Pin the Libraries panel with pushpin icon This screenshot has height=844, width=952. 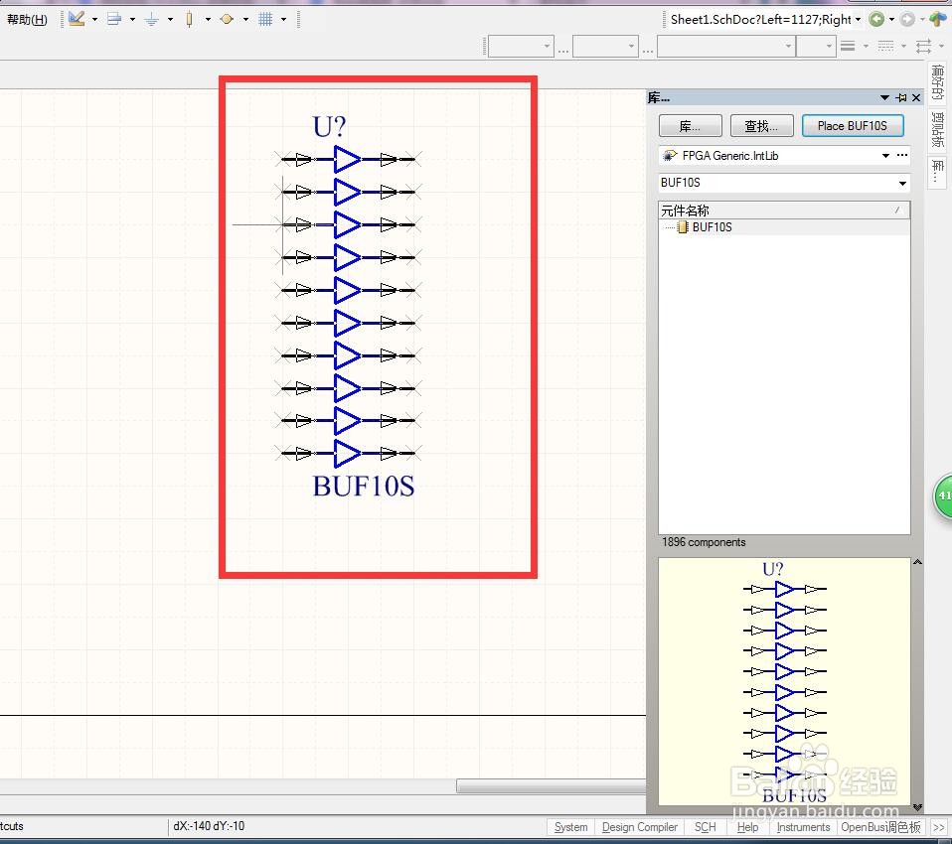click(901, 97)
